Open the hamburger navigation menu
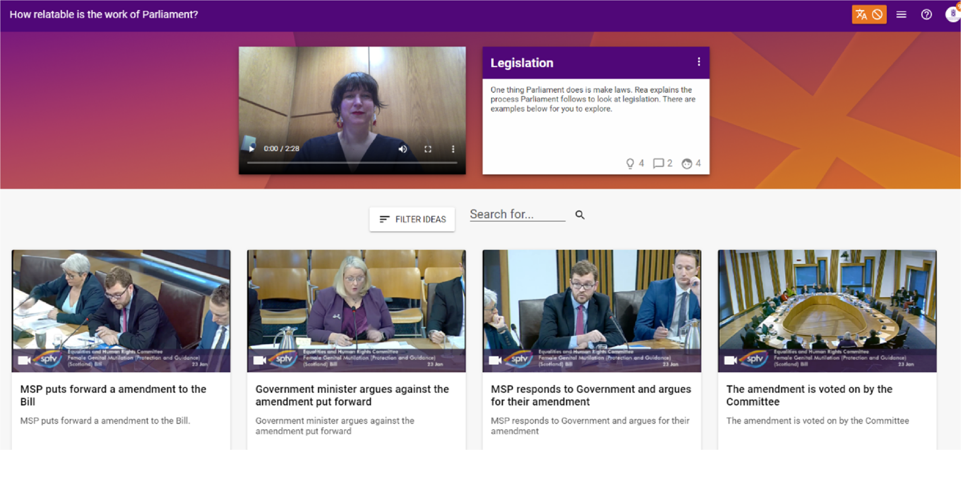This screenshot has height=480, width=961. pos(901,14)
